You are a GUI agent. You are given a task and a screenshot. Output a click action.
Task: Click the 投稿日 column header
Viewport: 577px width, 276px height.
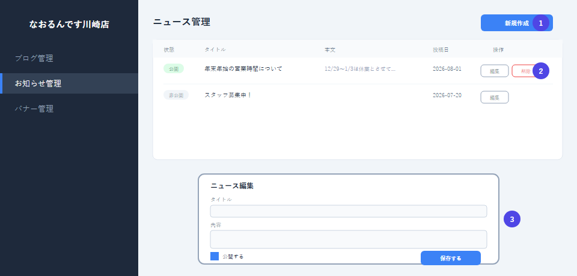click(x=441, y=50)
